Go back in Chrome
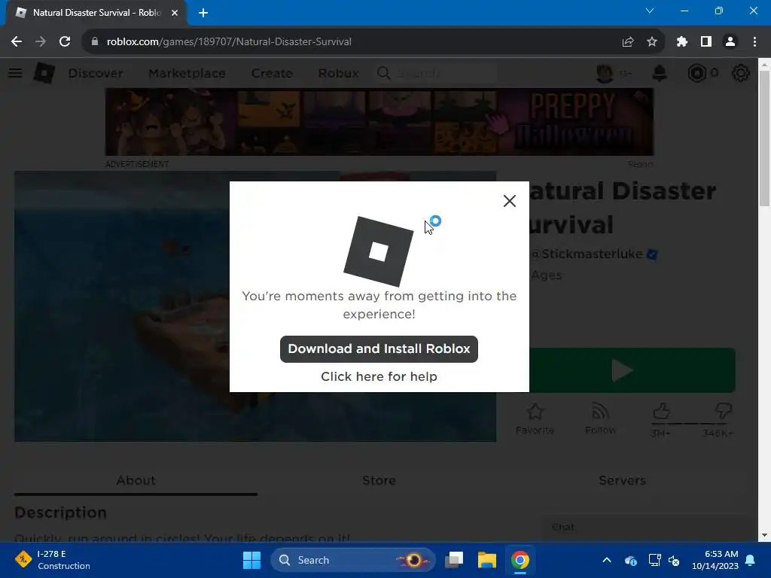 [17, 42]
